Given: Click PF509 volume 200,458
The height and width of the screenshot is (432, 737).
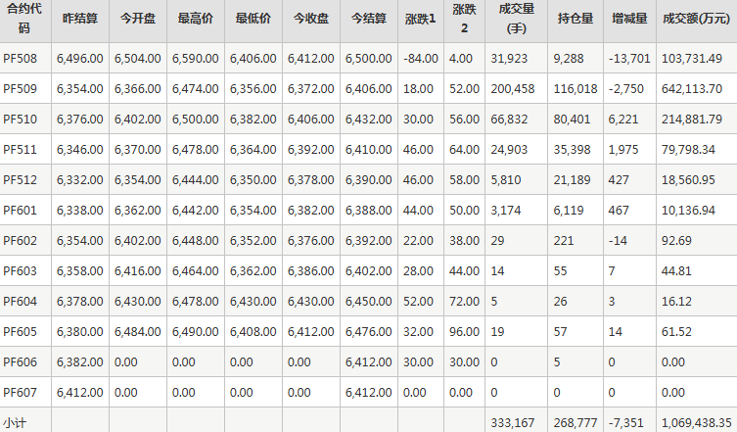Looking at the screenshot, I should click(513, 88).
